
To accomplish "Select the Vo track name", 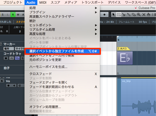I will point(8,81).
